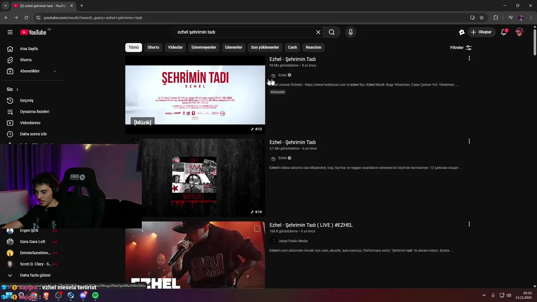
Task: Expand the Siz section chevron
Action: 17,89
